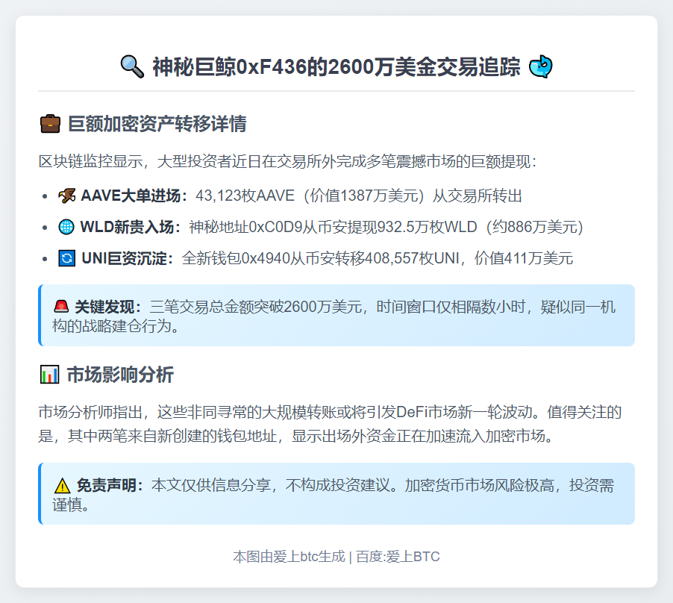Click the magnifying glass icon in the title

(x=132, y=67)
